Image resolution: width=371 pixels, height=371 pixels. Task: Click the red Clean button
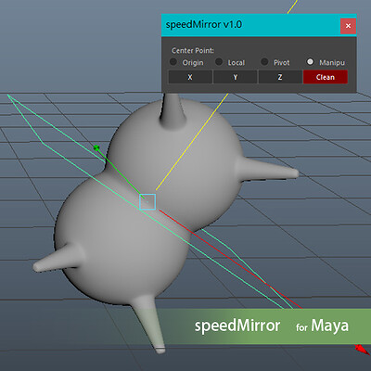326,77
